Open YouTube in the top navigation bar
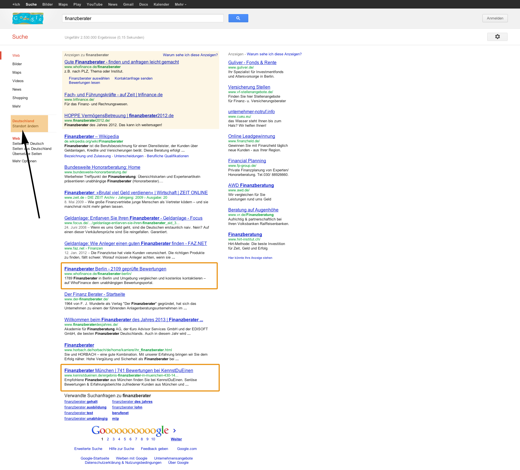 click(x=94, y=4)
